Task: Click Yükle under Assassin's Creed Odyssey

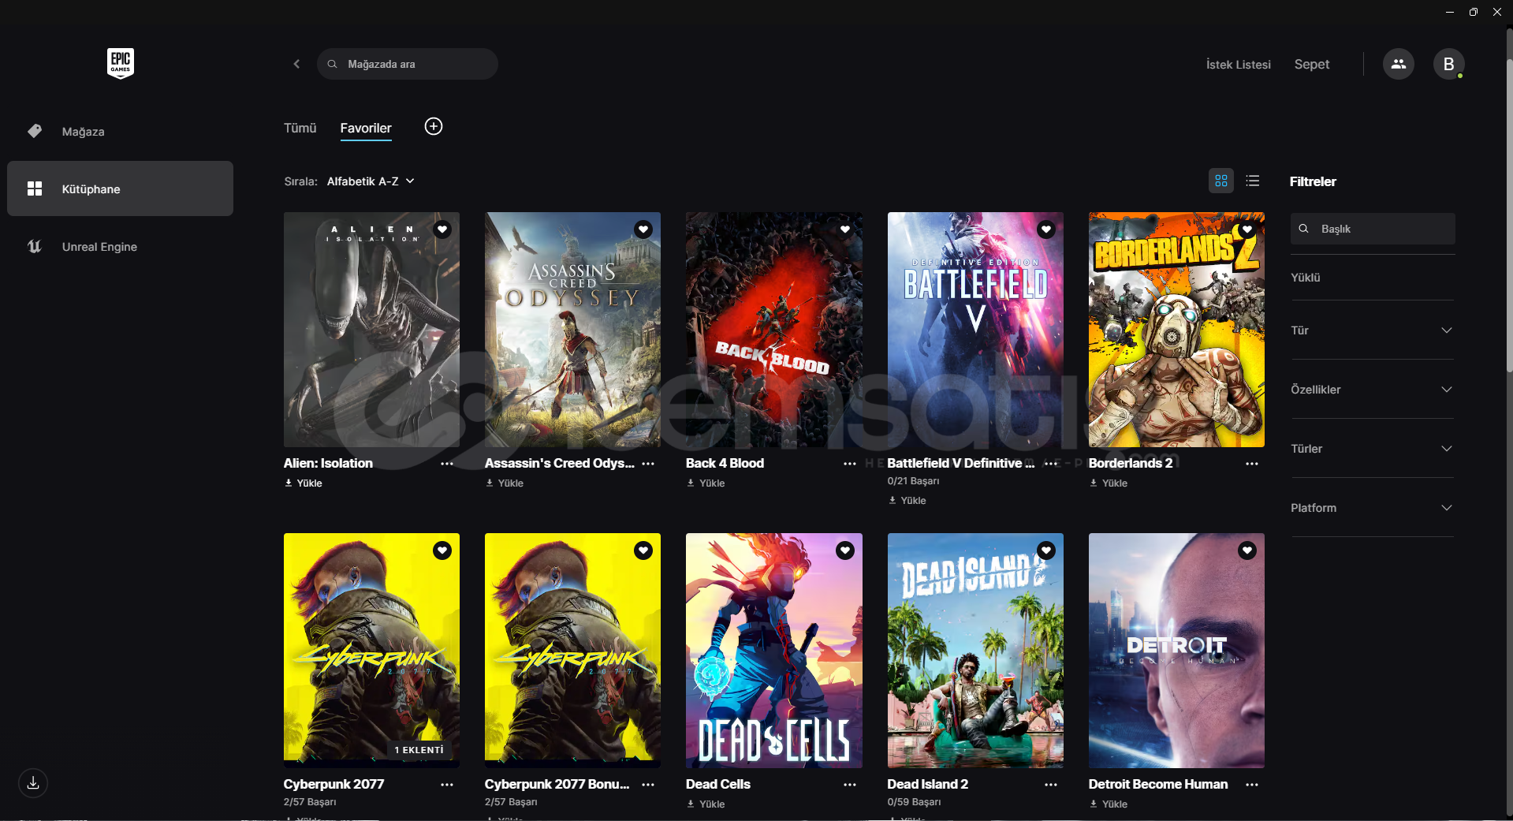Action: [x=505, y=483]
